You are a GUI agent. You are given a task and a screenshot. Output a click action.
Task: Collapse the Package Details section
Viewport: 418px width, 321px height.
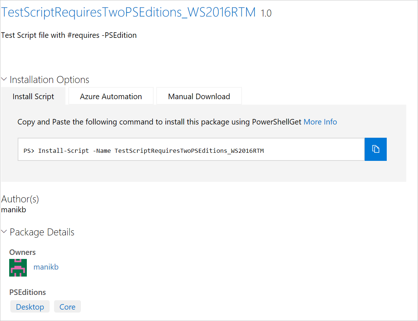pos(4,231)
